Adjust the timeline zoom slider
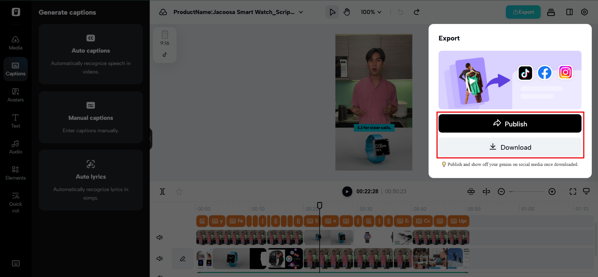This screenshot has width=598, height=277. click(527, 192)
